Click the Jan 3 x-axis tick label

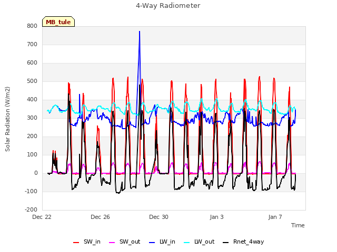[x=217, y=217]
